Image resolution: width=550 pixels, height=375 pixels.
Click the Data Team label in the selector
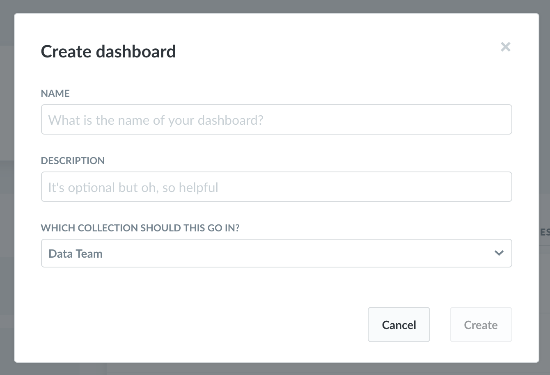[76, 253]
